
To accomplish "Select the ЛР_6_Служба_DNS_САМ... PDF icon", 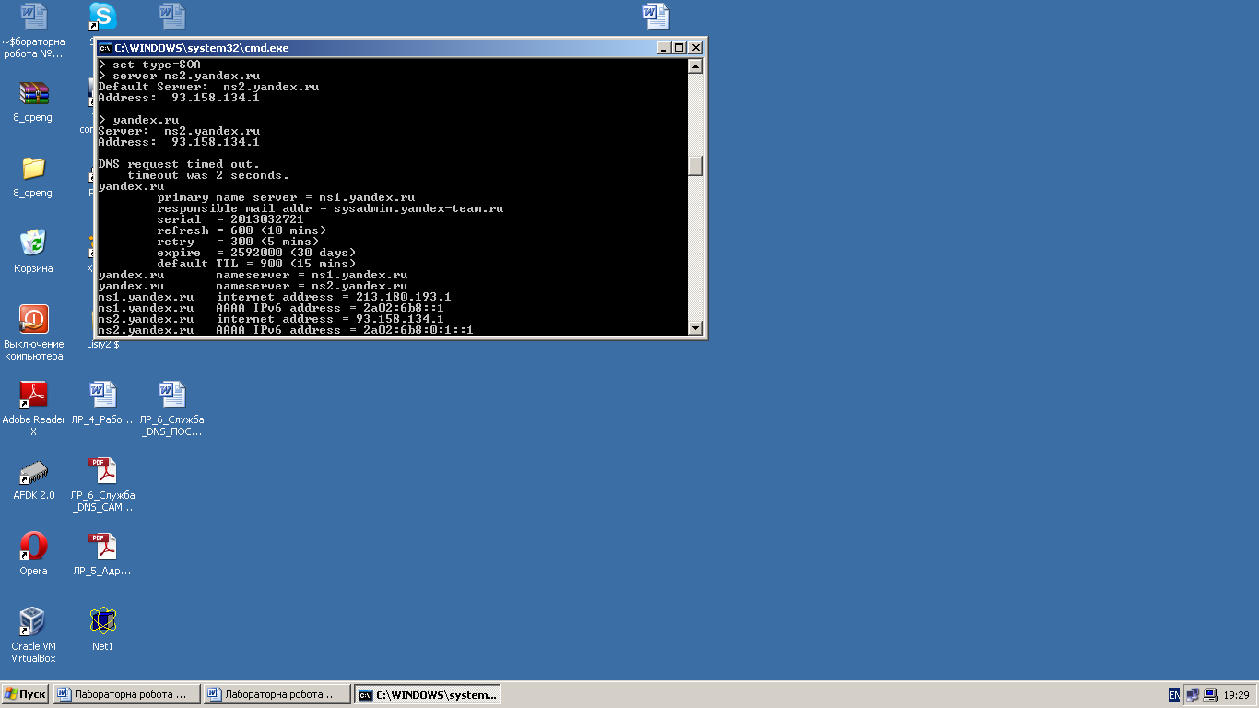I will click(102, 470).
